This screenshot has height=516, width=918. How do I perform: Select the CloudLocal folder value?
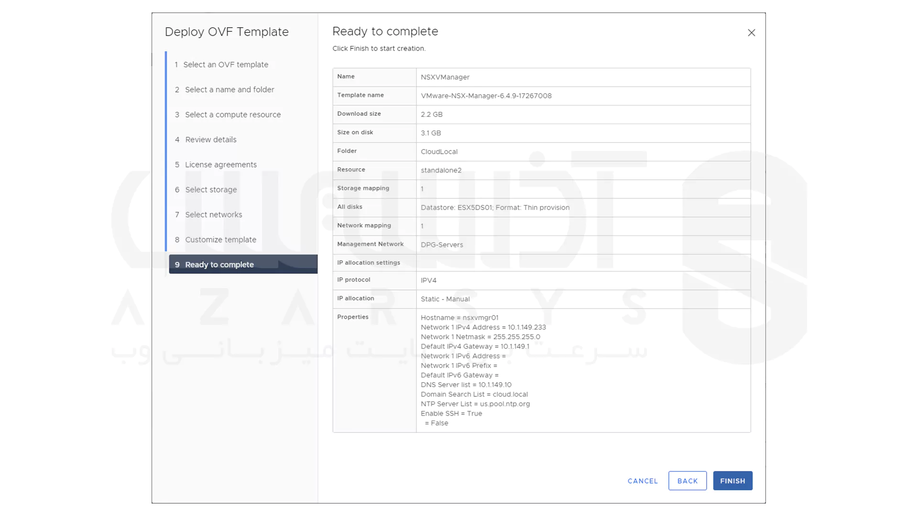pos(439,151)
